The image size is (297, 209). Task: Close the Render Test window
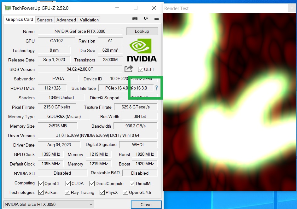pyautogui.click(x=292, y=8)
